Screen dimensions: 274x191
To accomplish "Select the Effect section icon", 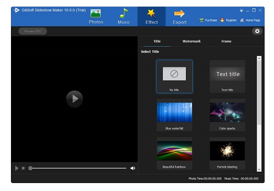I will [x=151, y=14].
